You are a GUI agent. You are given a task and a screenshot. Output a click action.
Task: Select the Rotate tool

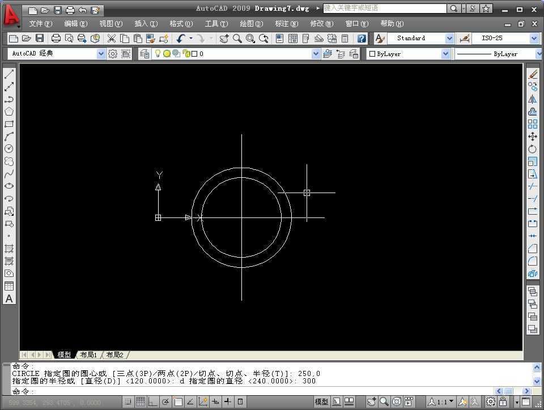[533, 149]
